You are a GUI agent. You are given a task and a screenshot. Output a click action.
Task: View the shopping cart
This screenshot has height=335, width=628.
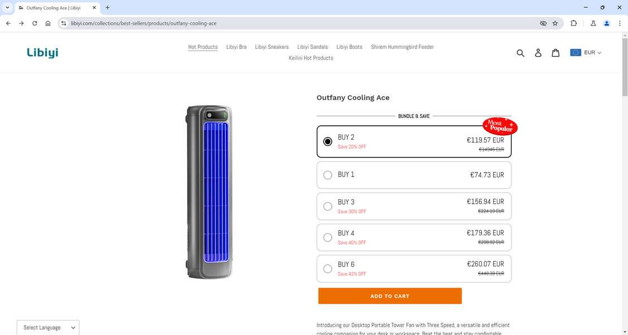pos(556,53)
